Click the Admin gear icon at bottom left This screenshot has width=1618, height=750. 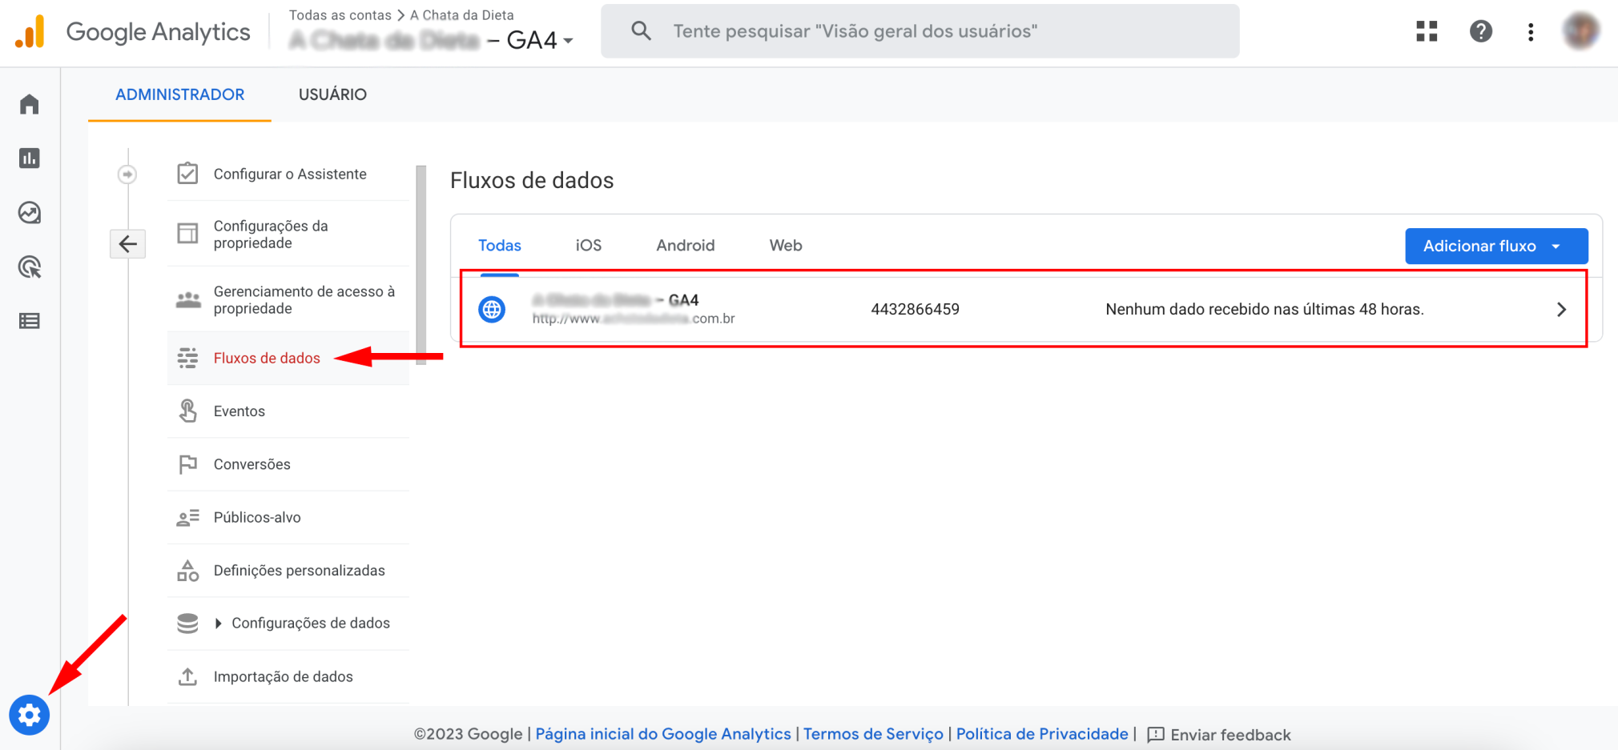(30, 715)
